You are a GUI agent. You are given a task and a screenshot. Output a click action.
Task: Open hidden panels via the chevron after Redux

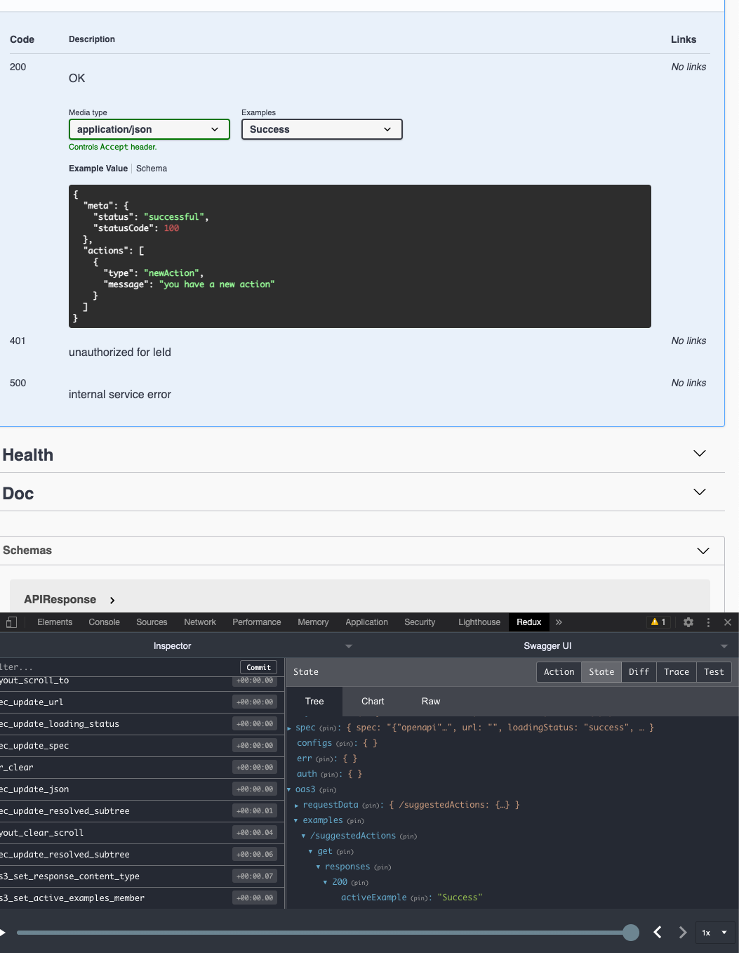(x=559, y=622)
